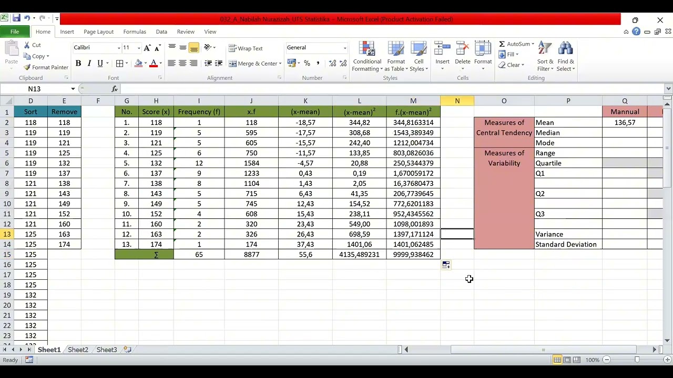Open Conditional Formatting icon
Screen dimensions: 673x378
pos(367,49)
